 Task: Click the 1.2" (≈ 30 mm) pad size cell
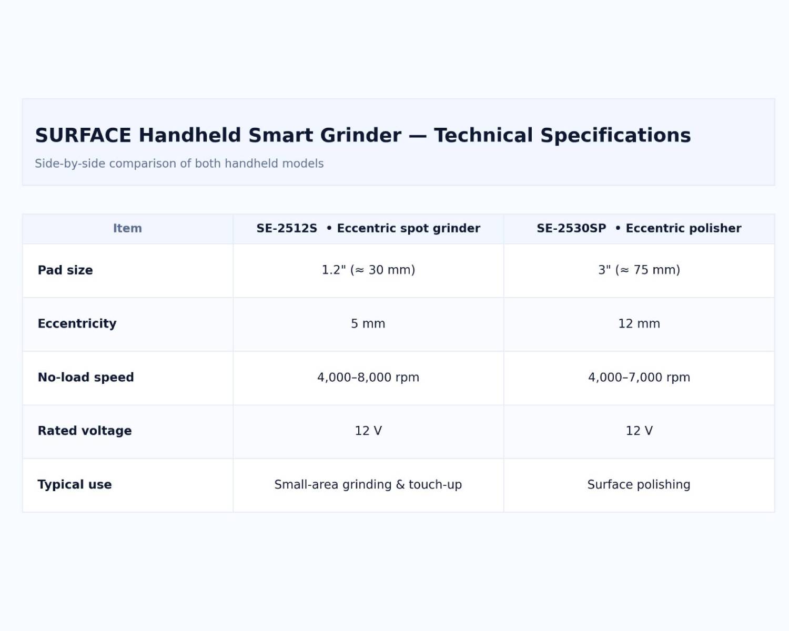pos(368,270)
